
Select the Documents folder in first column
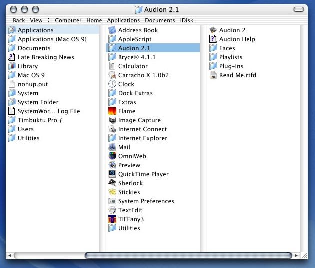(x=52, y=48)
